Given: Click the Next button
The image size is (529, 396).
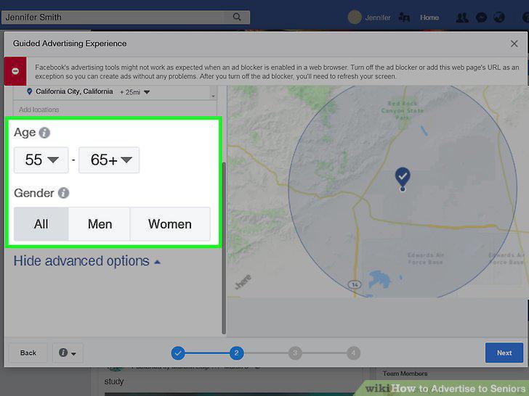Looking at the screenshot, I should [x=504, y=353].
